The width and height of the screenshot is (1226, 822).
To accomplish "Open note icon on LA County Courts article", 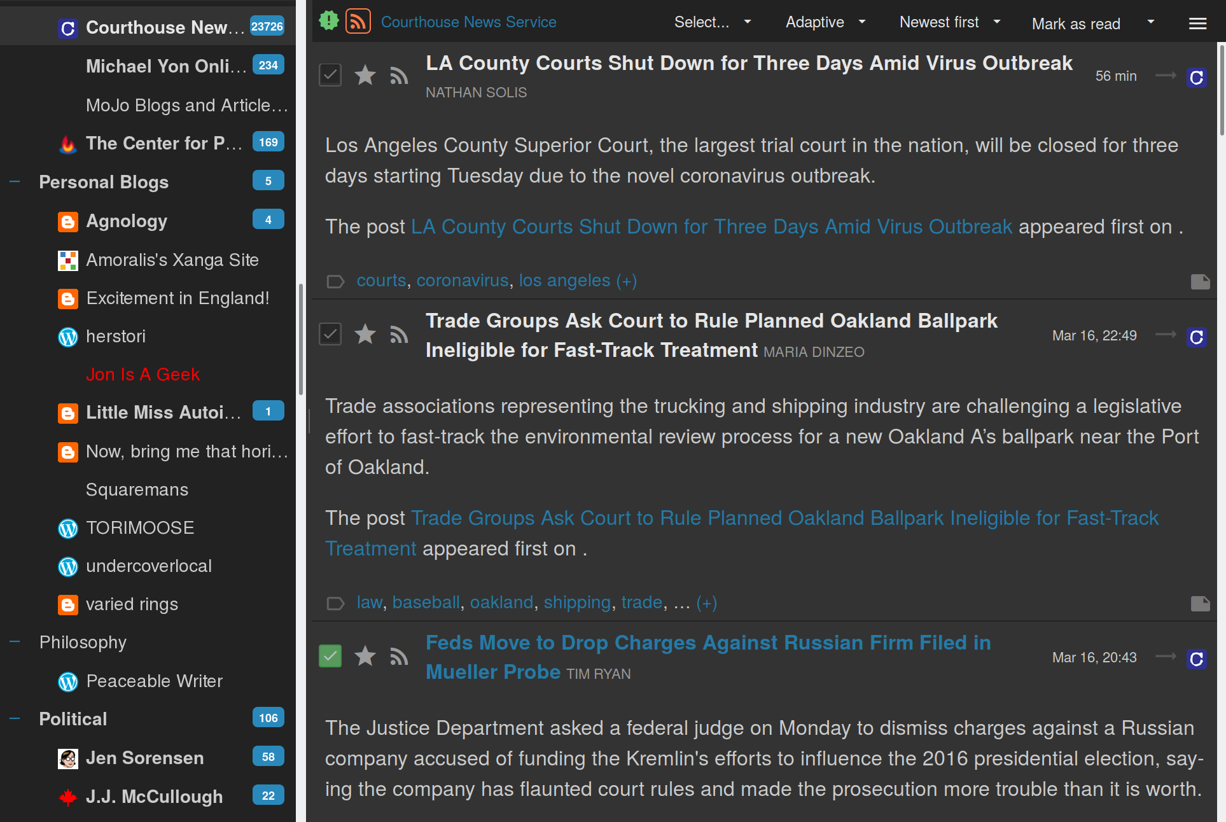I will (1200, 281).
